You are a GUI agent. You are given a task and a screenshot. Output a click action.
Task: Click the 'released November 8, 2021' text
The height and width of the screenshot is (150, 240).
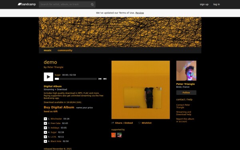point(58,149)
